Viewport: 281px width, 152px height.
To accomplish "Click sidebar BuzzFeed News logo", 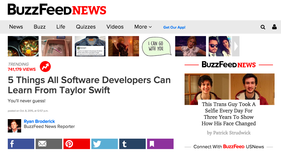I will (x=229, y=65).
